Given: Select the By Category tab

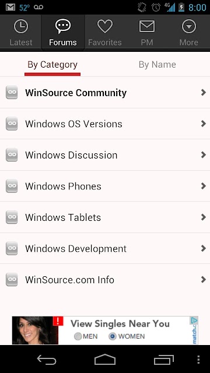Looking at the screenshot, I should pyautogui.click(x=52, y=65).
